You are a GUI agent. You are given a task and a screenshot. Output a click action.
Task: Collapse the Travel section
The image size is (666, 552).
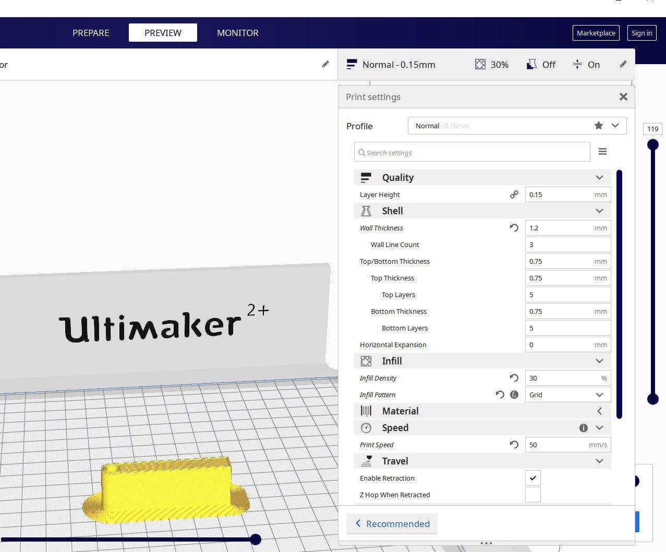(x=599, y=461)
